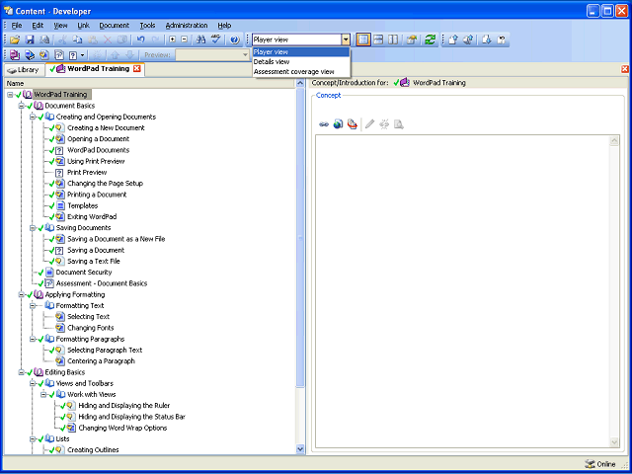The width and height of the screenshot is (632, 474).
Task: Switch to the vertical split layout button
Action: (393, 39)
